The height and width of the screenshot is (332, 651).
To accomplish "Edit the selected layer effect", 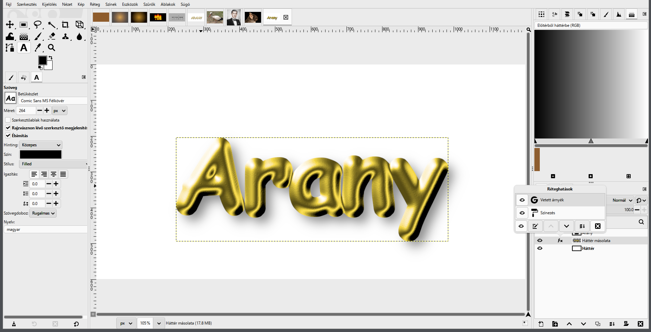I will (535, 226).
